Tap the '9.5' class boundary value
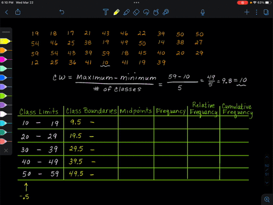273x205 pixels. point(76,122)
